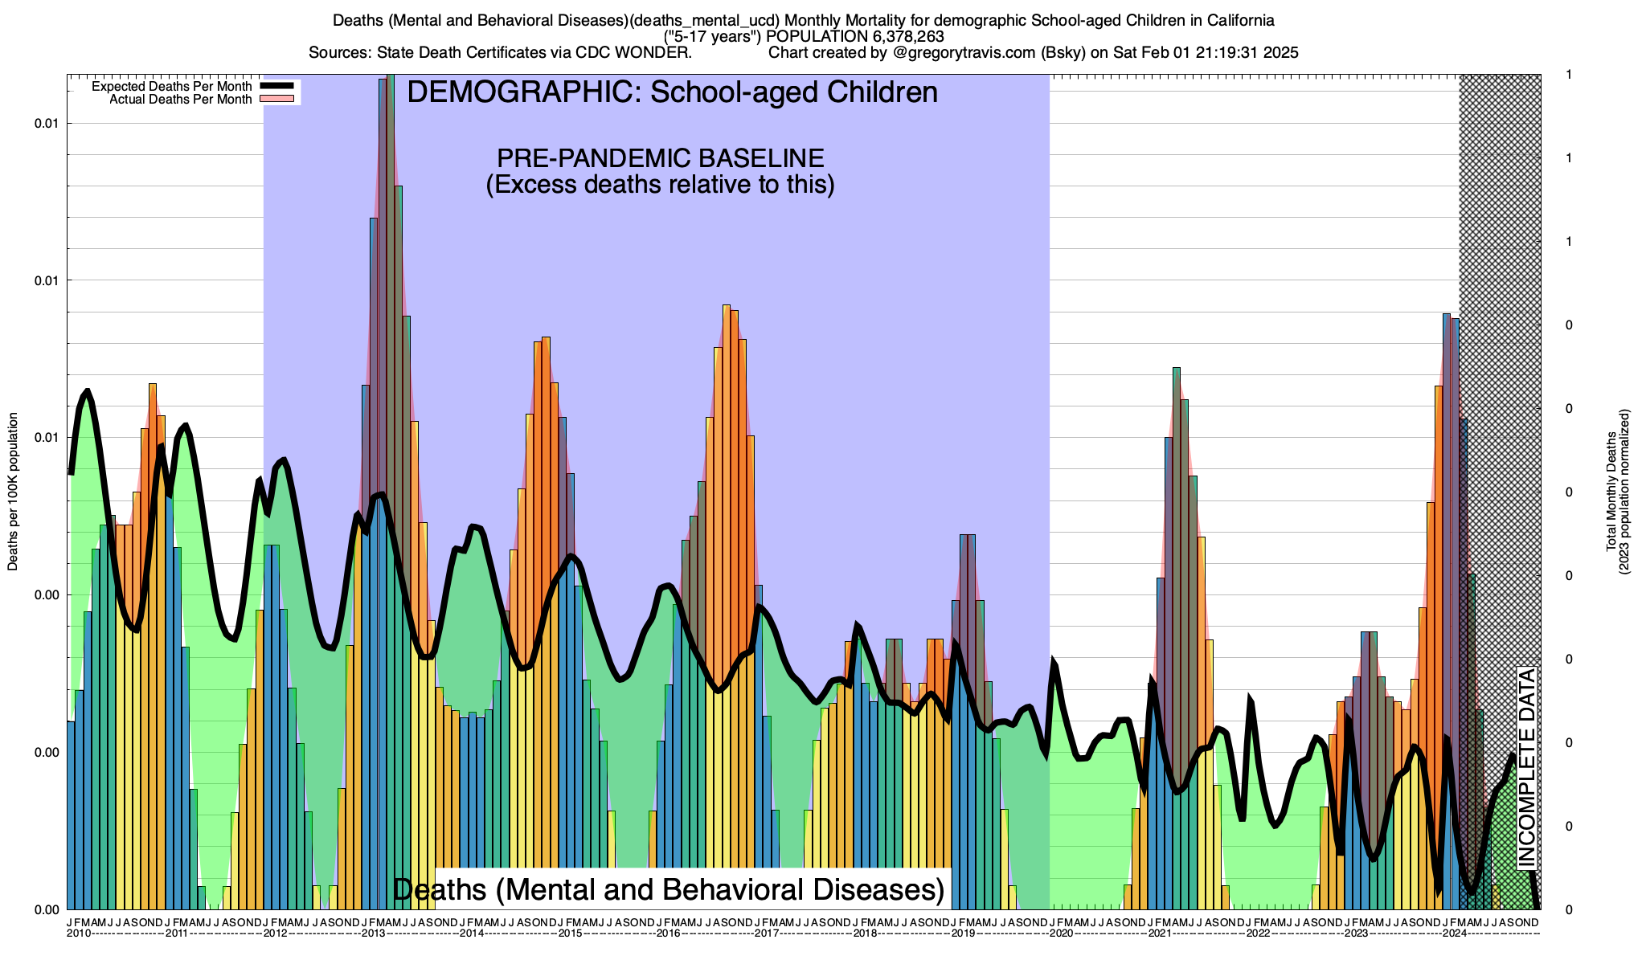The width and height of the screenshot is (1646, 964).
Task: Click the Actual Deaths pink legend swatch
Action: [278, 99]
